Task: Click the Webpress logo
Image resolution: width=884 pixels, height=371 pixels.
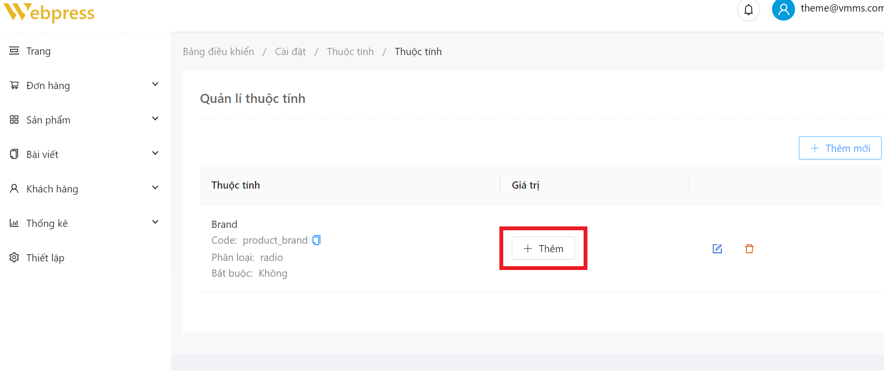Action: [49, 12]
